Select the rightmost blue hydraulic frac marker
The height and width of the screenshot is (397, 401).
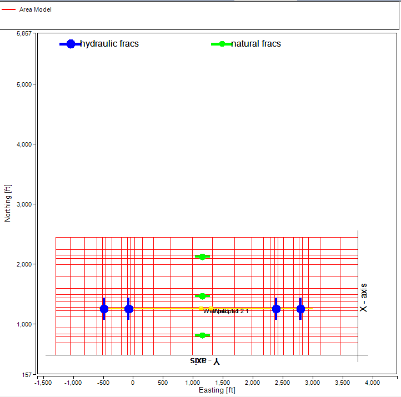(x=300, y=309)
